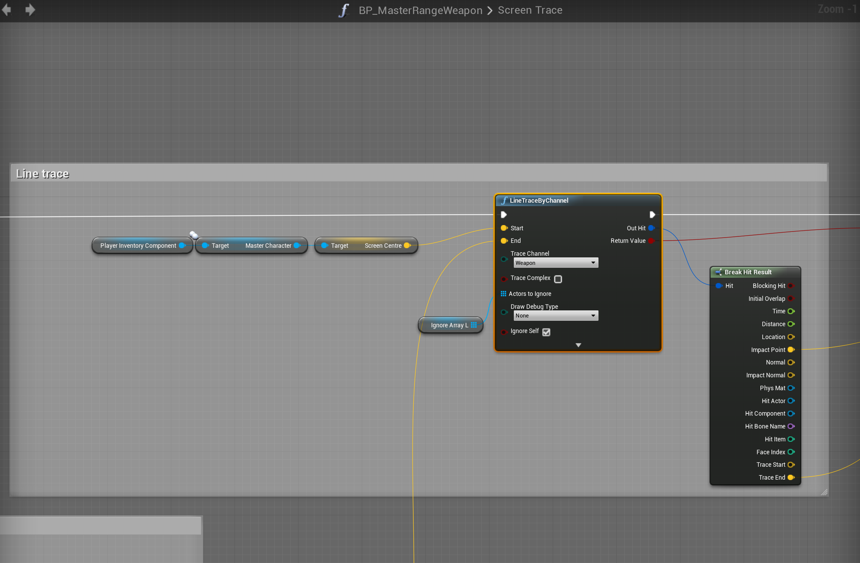Open the Draw Debug Type dropdown
Image resolution: width=860 pixels, height=563 pixels.
pyautogui.click(x=556, y=316)
